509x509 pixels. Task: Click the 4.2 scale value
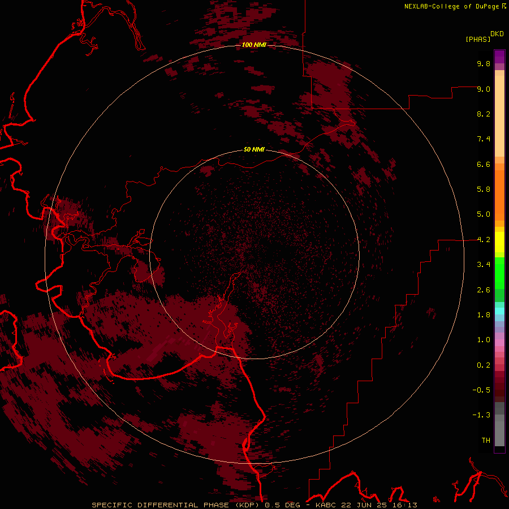coord(484,240)
